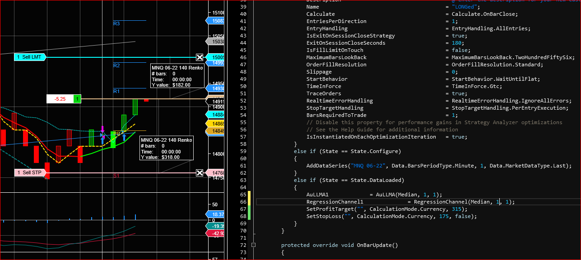Click EntryHandling.AllEntries value
The image size is (581, 260).
click(490, 28)
